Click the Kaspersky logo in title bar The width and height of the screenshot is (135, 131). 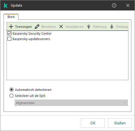[x=6, y=5]
